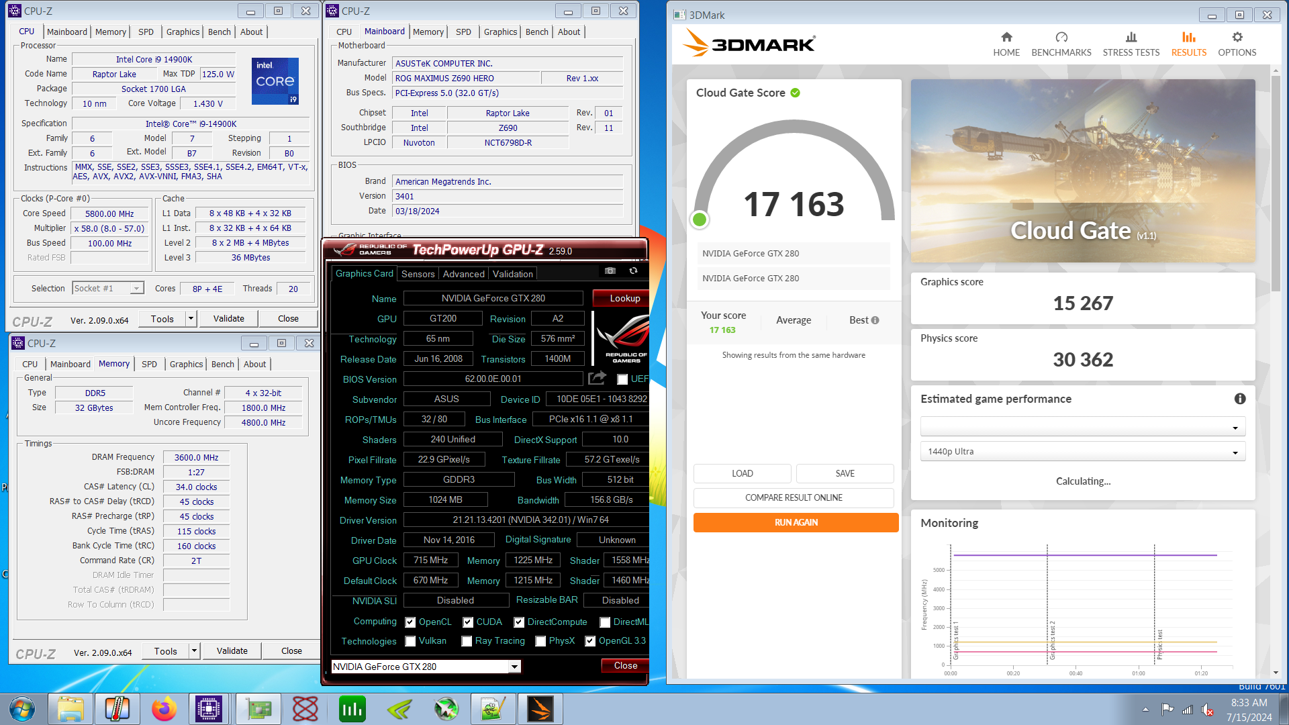Open the purple CPU-Z taskbar icon

tap(209, 709)
